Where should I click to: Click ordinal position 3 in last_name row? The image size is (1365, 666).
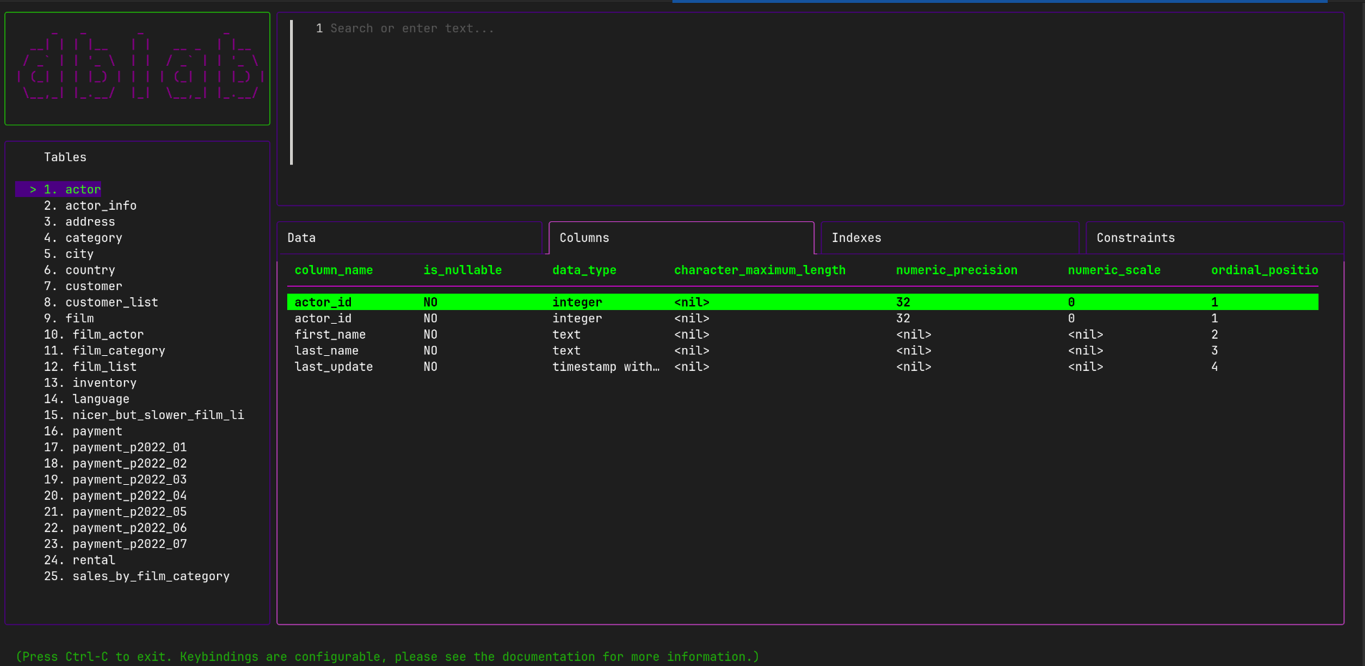[1215, 351]
